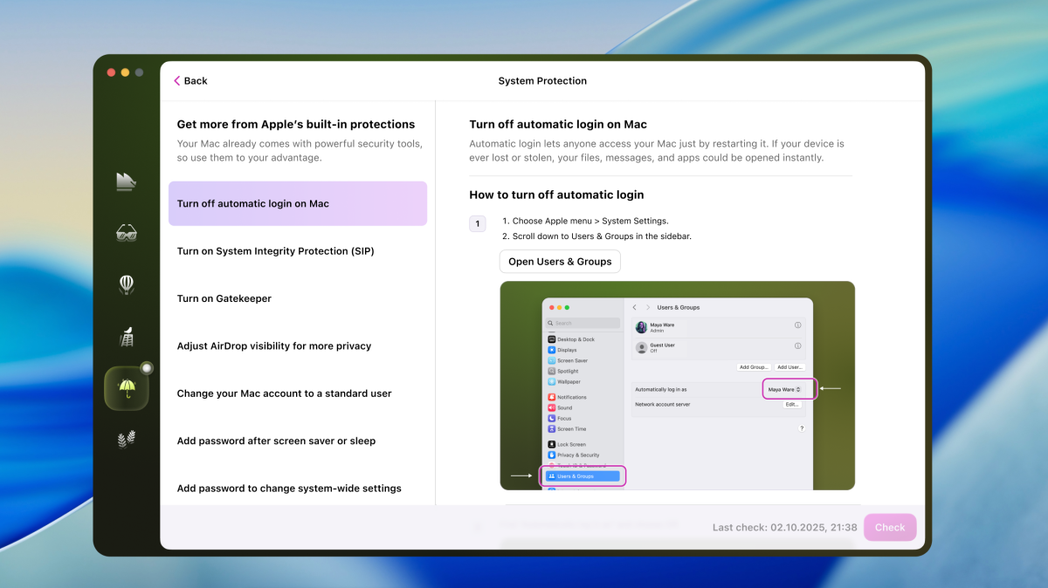Click the Users & Groups instruction screenshot
1048x588 pixels.
point(677,386)
